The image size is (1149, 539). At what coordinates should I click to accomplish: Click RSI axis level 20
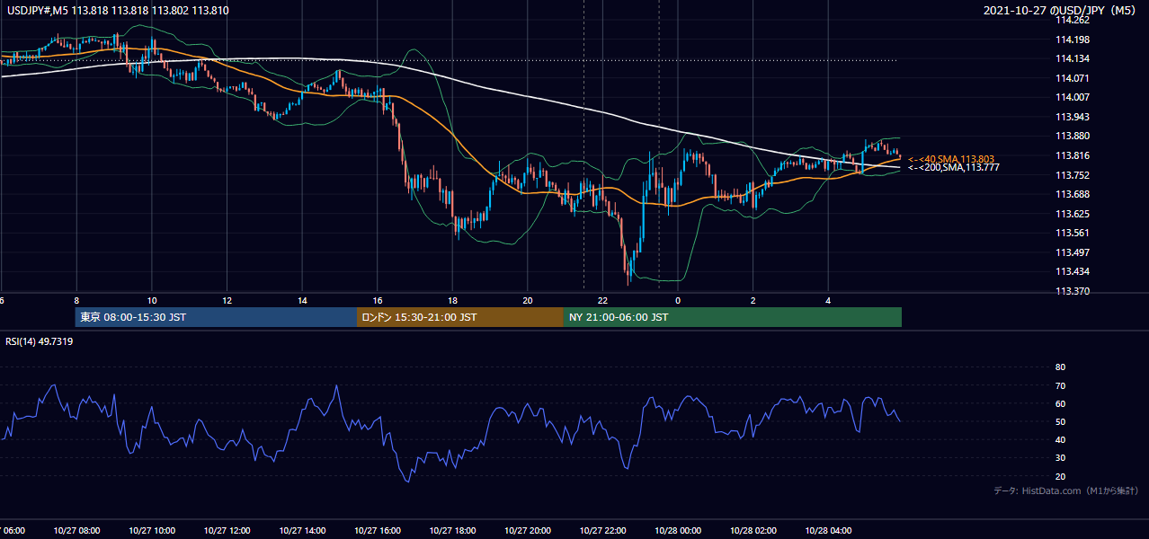[x=1060, y=476]
